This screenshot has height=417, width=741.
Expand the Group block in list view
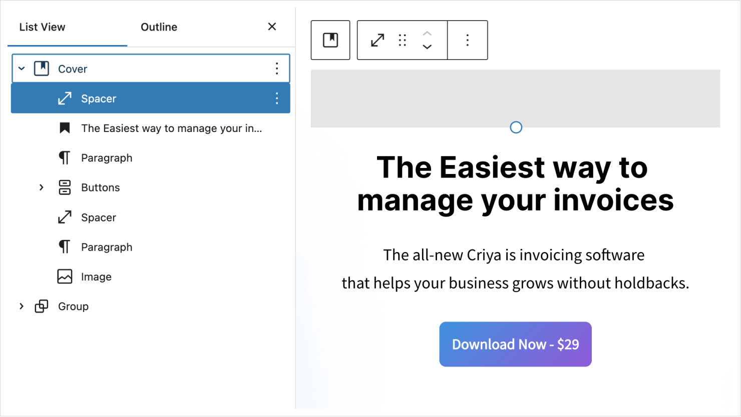(x=22, y=306)
